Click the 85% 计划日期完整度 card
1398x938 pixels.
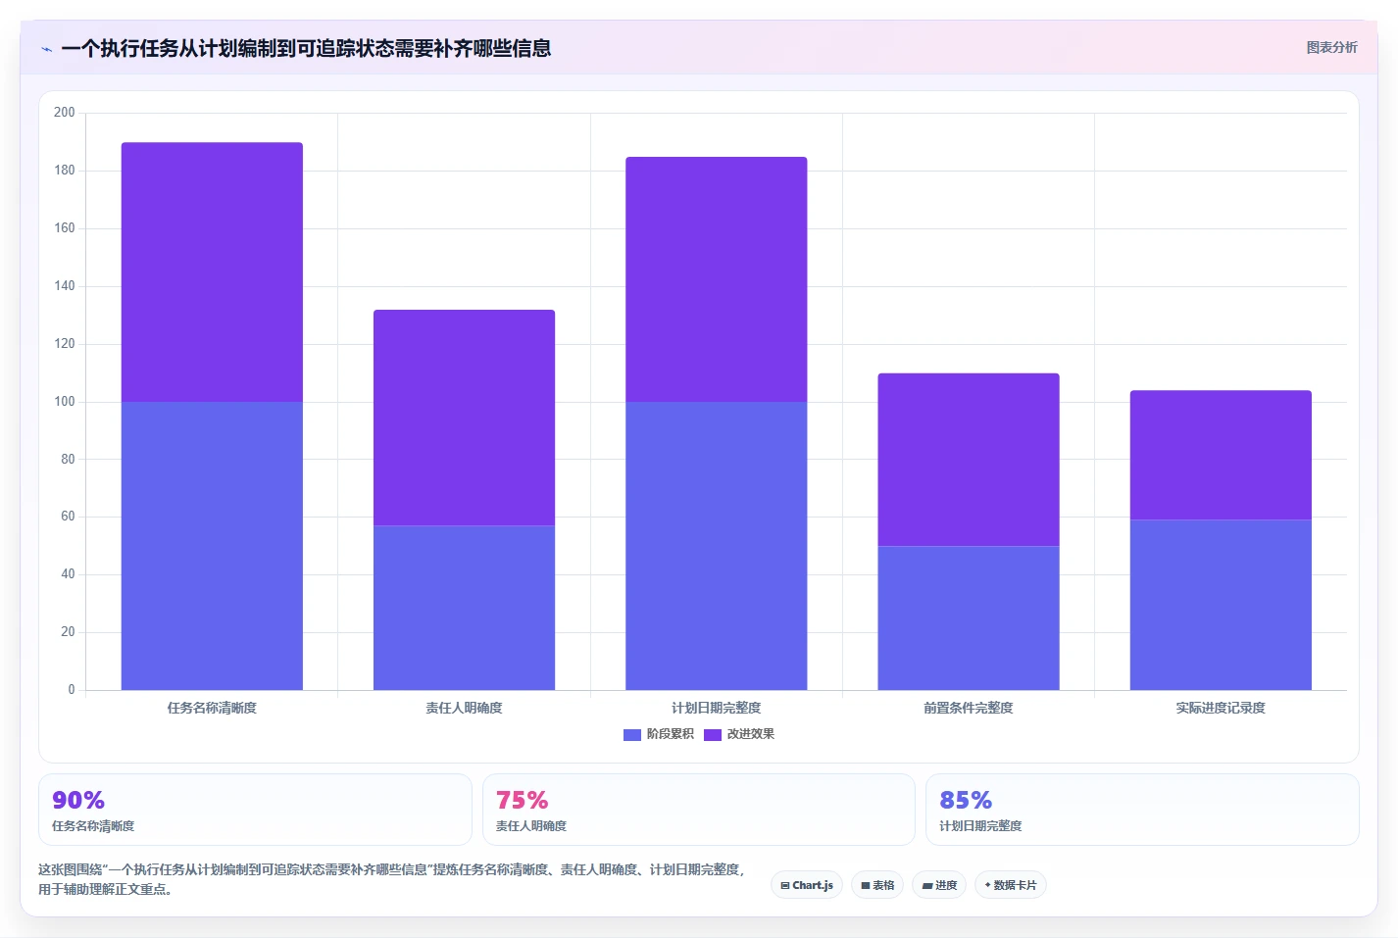(x=1142, y=810)
